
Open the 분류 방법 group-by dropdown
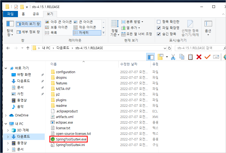132,22
